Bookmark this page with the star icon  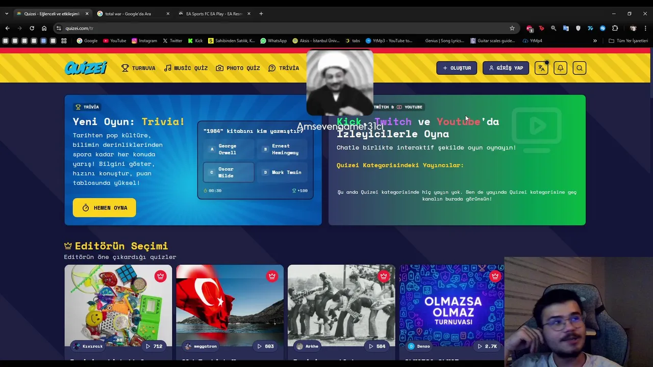tap(512, 28)
